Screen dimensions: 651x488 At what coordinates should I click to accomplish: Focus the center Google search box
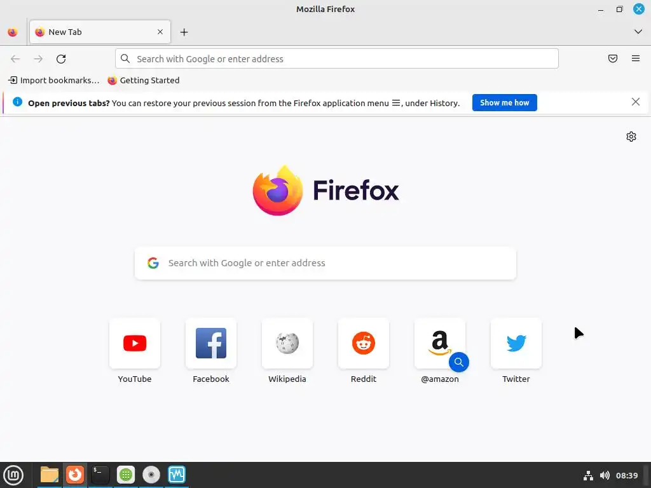[325, 263]
